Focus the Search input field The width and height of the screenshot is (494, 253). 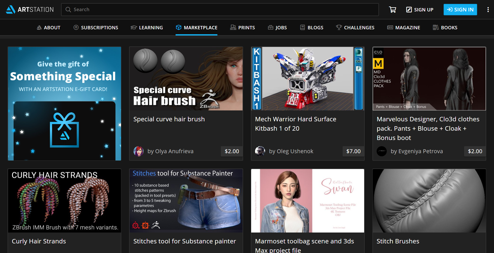pos(220,10)
